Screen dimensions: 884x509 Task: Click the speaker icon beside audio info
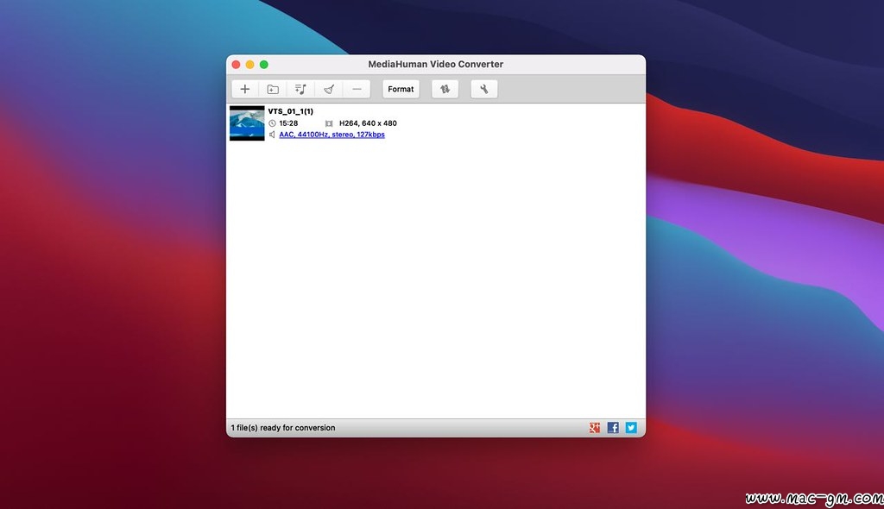pyautogui.click(x=272, y=135)
